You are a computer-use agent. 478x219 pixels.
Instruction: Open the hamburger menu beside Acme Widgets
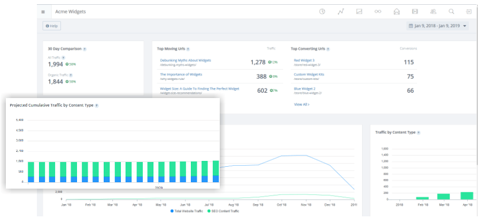click(43, 12)
